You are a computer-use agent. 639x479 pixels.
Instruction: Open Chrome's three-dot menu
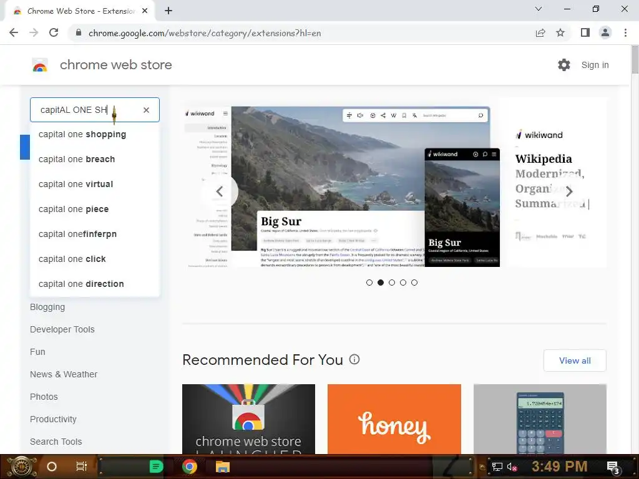(x=625, y=32)
